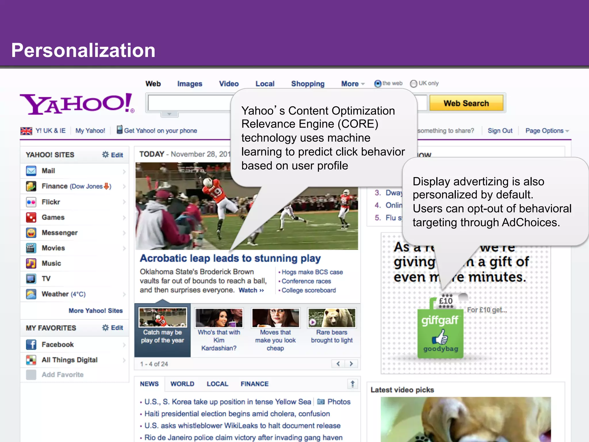
Task: Click the Movies clapperboard icon
Action: point(31,248)
